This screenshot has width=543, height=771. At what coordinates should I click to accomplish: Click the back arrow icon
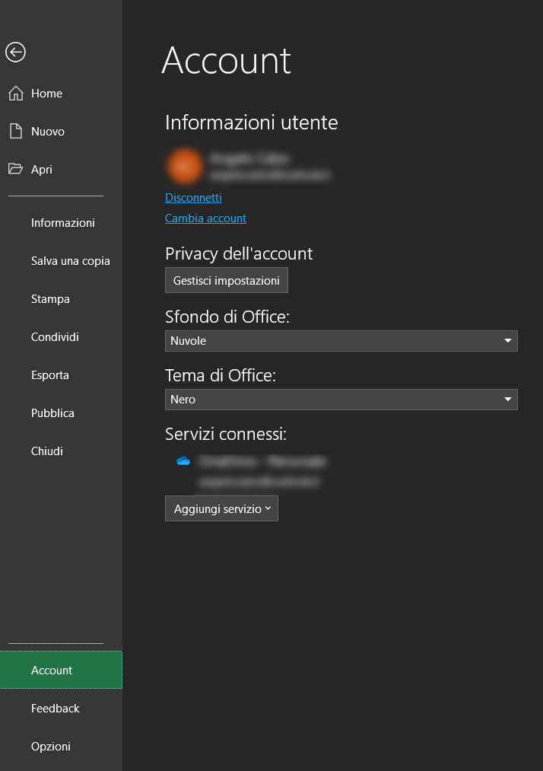pyautogui.click(x=15, y=52)
